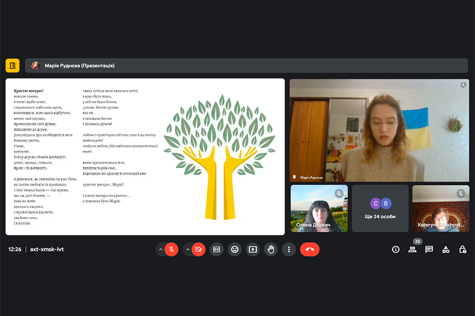This screenshot has height=316, width=475.
Task: Click the 12:26 clock text
Action: (x=15, y=250)
